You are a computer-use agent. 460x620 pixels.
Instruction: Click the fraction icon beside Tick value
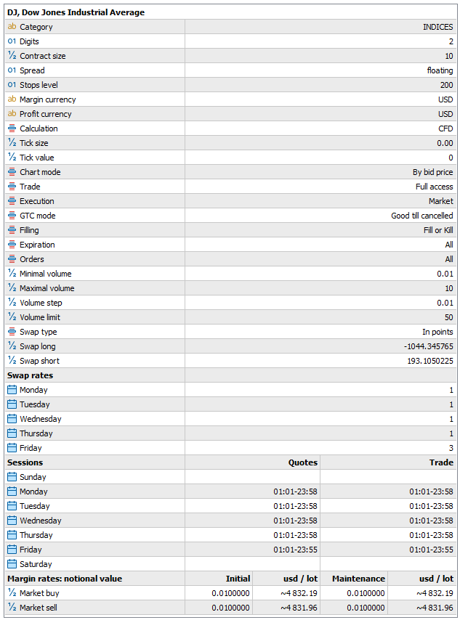coord(12,158)
